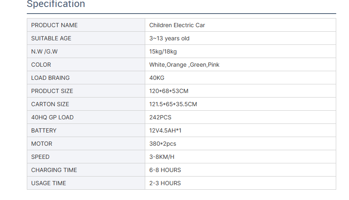Click the 242PCS load value
This screenshot has width=349, height=200.
[160, 117]
